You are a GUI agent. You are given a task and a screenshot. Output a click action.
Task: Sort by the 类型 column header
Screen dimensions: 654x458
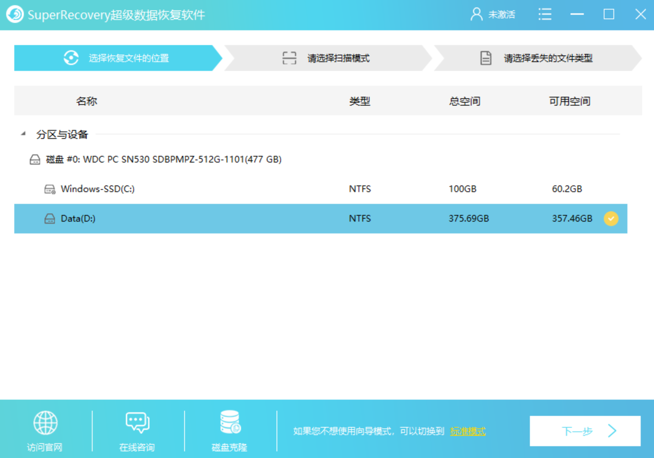point(360,101)
